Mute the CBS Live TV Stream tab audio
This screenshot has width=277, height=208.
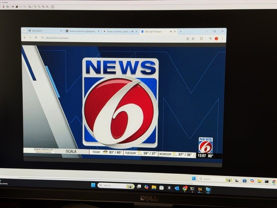click(171, 31)
